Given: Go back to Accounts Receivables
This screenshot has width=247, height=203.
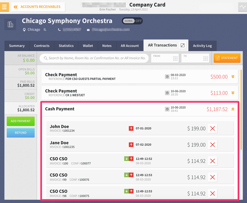Looking at the screenshot, I should click(38, 7).
